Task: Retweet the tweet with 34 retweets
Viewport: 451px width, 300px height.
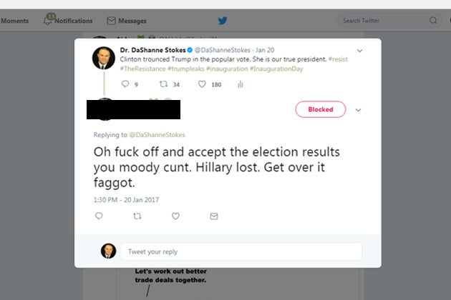Action: pos(164,84)
